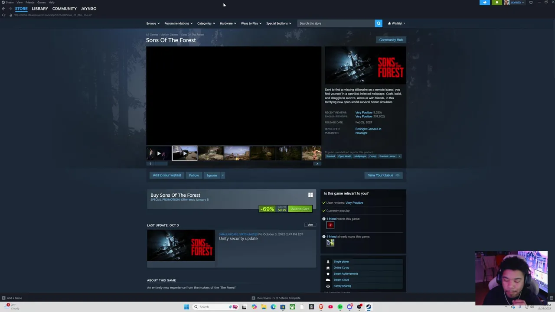Open Special Sections dropdown
Image resolution: width=555 pixels, height=312 pixels.
pyautogui.click(x=278, y=23)
